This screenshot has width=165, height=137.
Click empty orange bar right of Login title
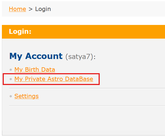107,32
